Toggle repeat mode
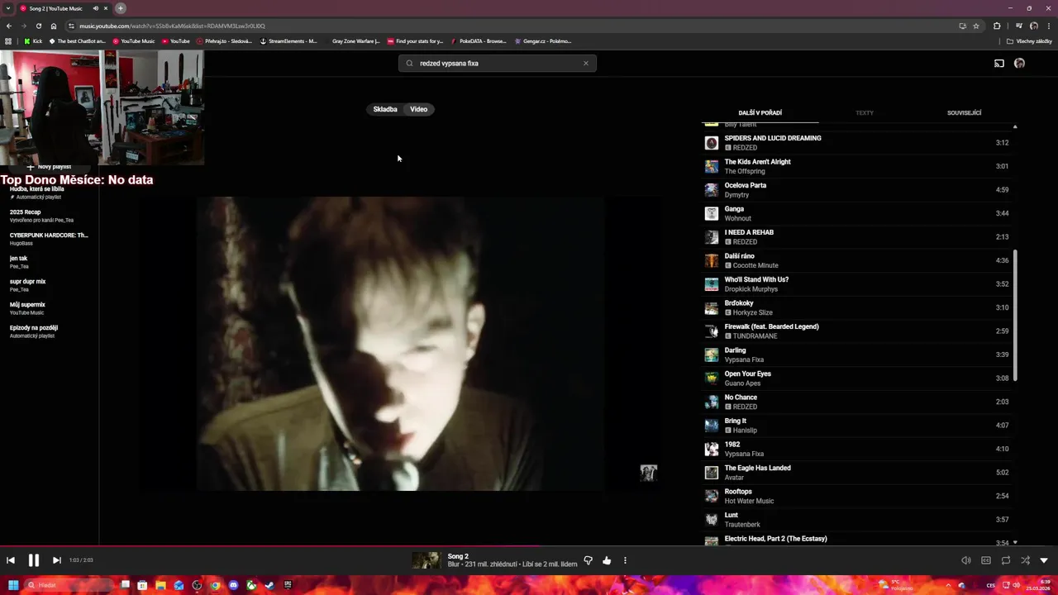This screenshot has height=595, width=1058. (x=1006, y=560)
